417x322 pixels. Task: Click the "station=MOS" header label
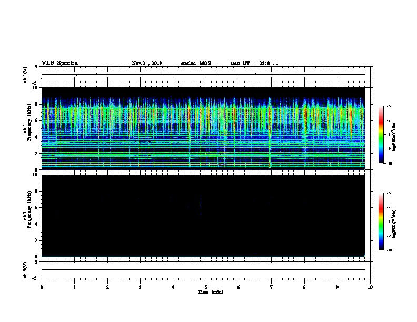click(196, 63)
